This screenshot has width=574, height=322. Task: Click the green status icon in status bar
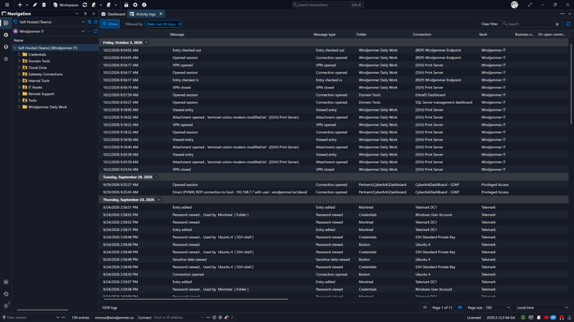click(523, 318)
